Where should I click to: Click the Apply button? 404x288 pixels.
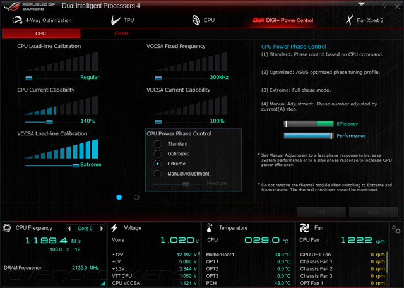pos(373,212)
